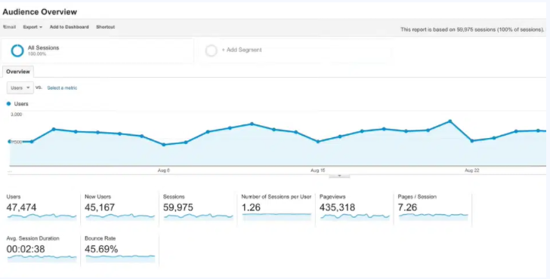This screenshot has width=550, height=279.
Task: Click the Users sparkline thumbnail
Action: (42, 217)
